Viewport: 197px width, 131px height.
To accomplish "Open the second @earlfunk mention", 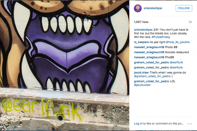I will (x=176, y=68).
